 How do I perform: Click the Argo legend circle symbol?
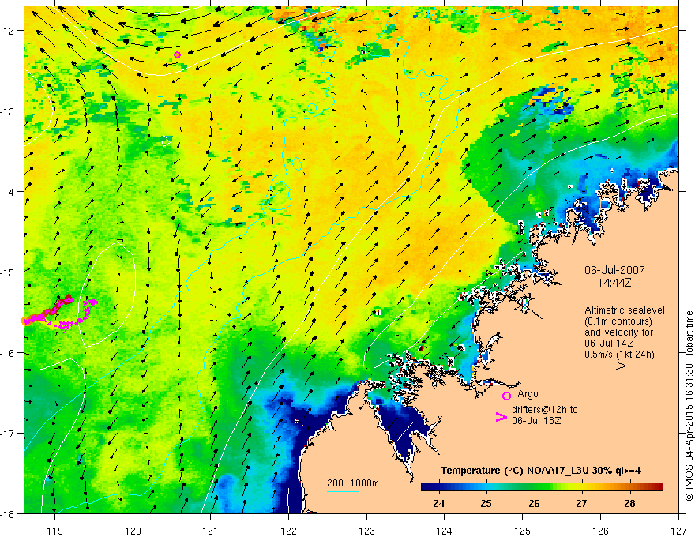pos(506,396)
